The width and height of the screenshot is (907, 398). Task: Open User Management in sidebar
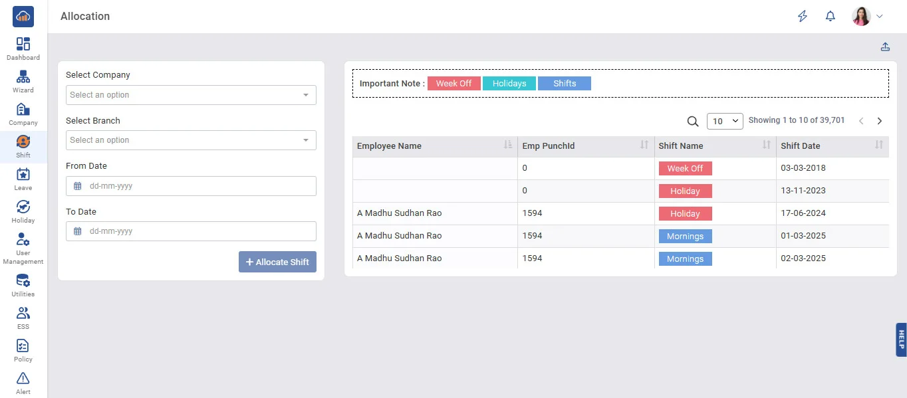click(x=23, y=247)
